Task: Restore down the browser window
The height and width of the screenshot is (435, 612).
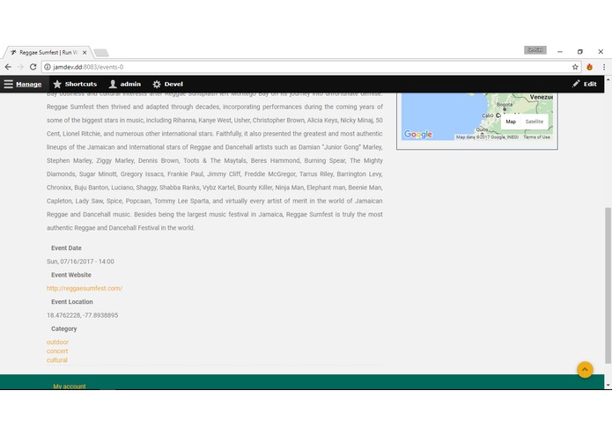Action: (x=580, y=51)
